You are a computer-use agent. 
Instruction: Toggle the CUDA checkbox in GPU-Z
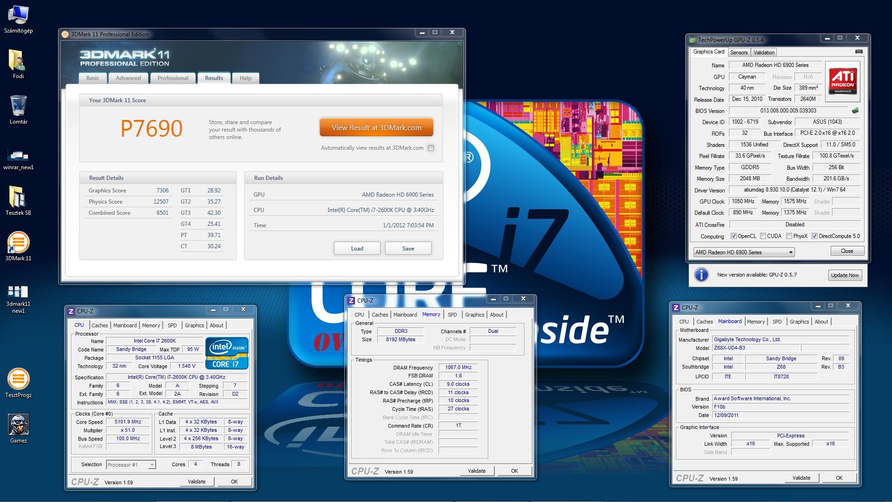[x=763, y=236]
